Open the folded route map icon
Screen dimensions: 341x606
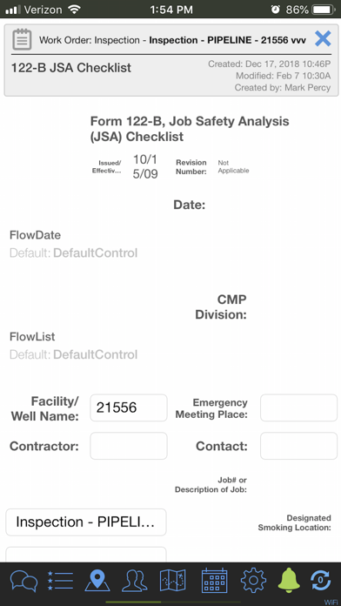click(172, 581)
